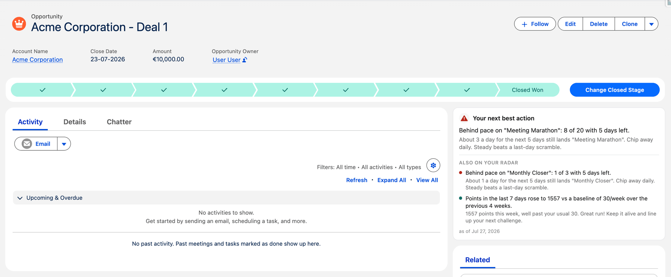Screen dimensions: 671x277
Task: Click the orange Opportunity crown icon
Action: [19, 24]
